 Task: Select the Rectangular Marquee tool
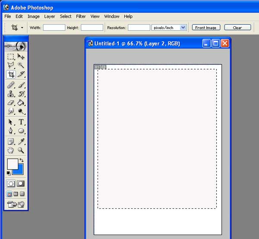[x=11, y=57]
